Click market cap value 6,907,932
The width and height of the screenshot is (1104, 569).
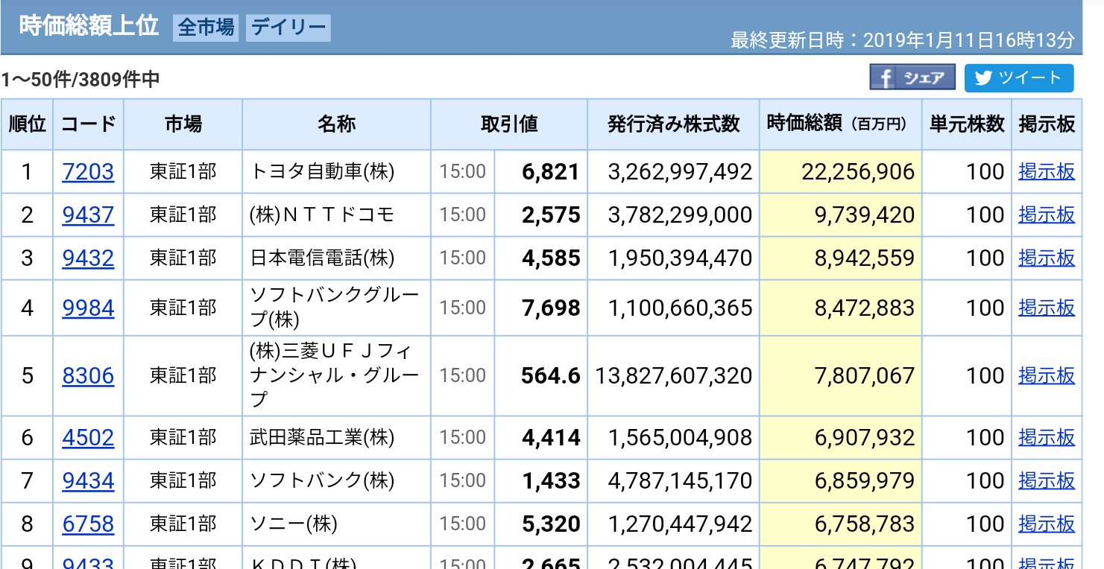865,437
